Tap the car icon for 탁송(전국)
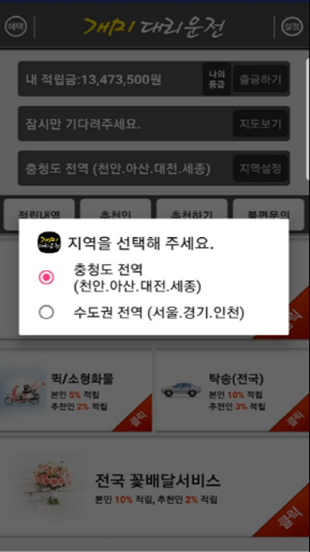 [x=181, y=390]
